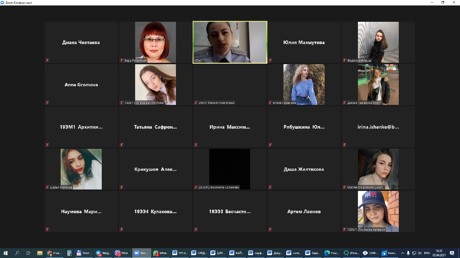
Task: Open the Windows Start menu
Action: (5, 253)
